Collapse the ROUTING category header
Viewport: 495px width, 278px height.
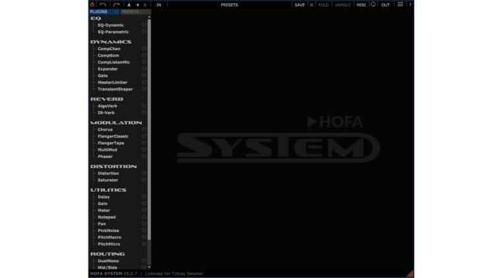108,254
